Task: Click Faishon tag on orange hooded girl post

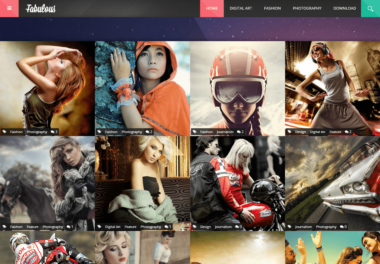Action: (111, 132)
